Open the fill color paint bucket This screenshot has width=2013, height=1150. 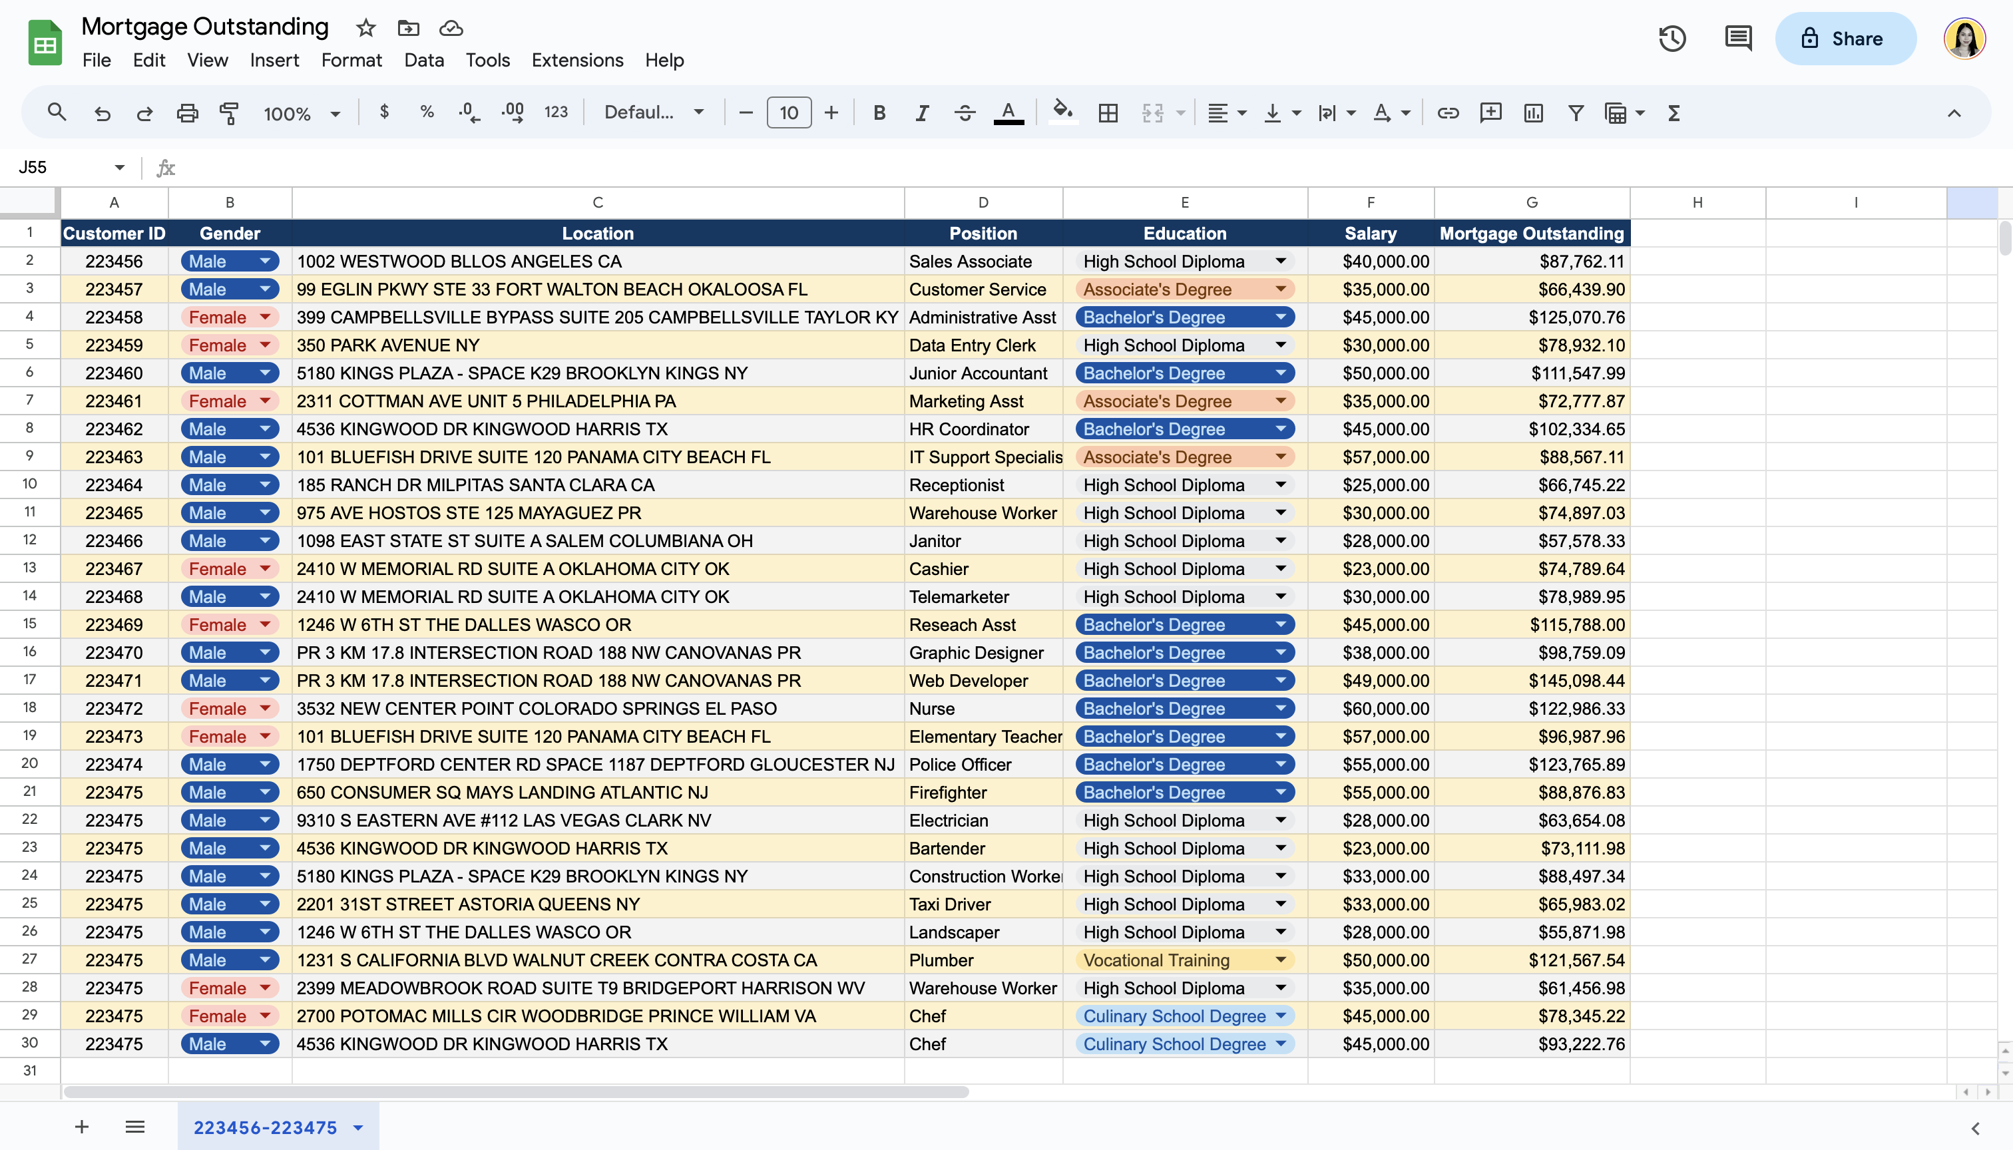(x=1062, y=111)
